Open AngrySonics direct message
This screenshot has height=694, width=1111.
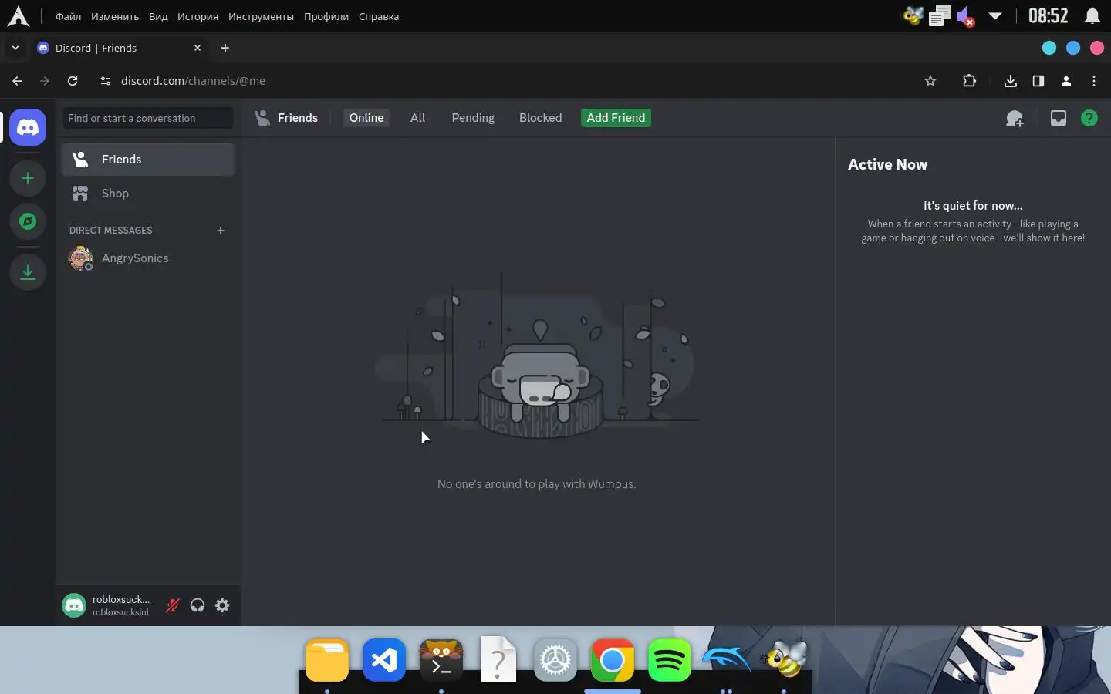tap(148, 258)
